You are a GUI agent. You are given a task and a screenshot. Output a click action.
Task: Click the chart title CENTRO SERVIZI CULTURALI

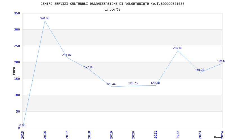tap(112, 4)
